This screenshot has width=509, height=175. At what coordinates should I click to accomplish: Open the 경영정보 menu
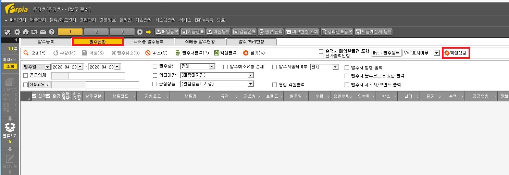(108, 20)
